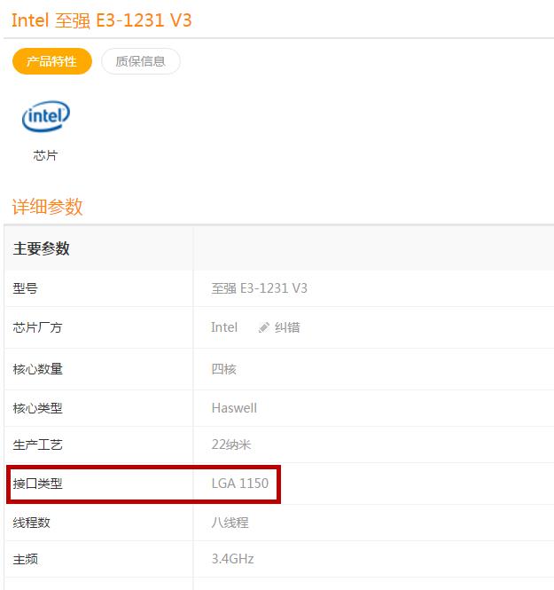Click the 3.4GHz value

(x=232, y=559)
